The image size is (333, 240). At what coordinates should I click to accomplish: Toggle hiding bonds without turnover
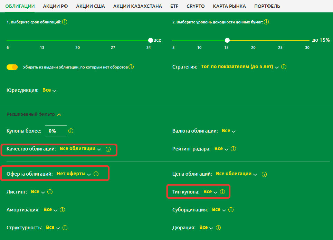[12, 67]
